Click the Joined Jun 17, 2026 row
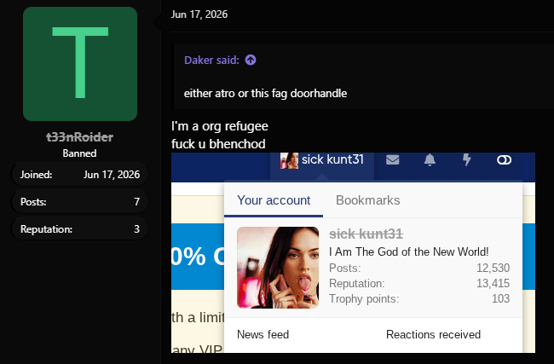Screen dimensions: 554x364 [80, 175]
